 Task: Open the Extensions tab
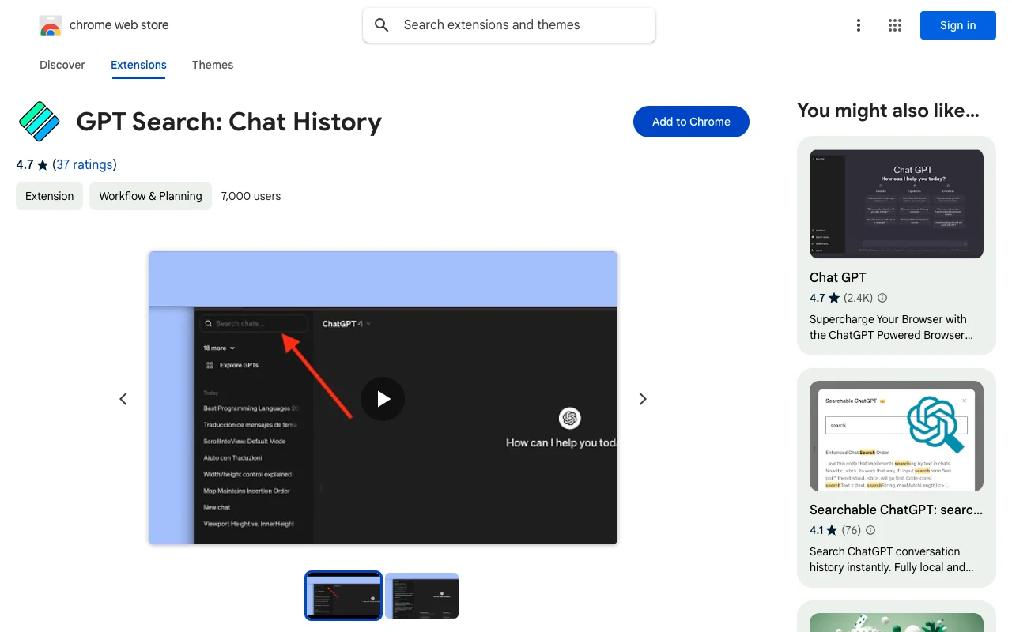tap(138, 65)
